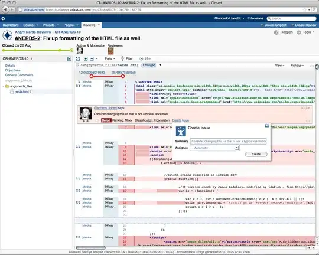Image resolution: width=319 pixels, height=255 pixels.
Task: Click the green review progress timeline end marker
Action: point(71,50)
